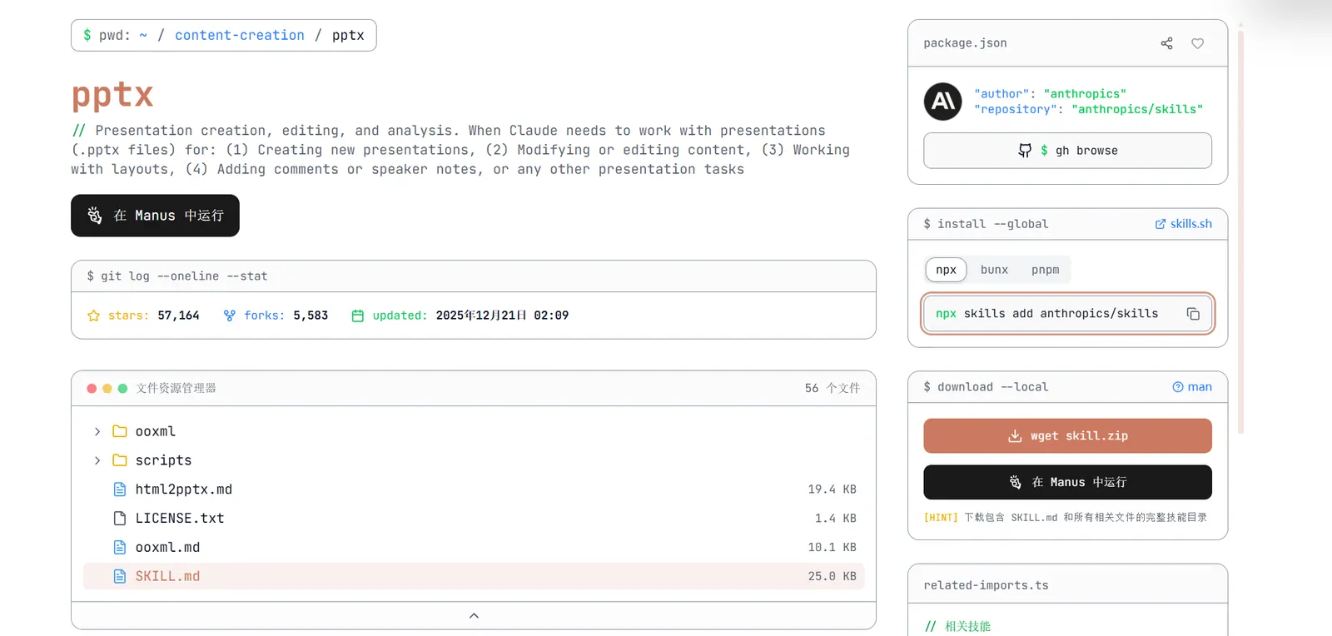This screenshot has height=636, width=1332.
Task: Collapse the file explorer panel
Action: tap(474, 616)
